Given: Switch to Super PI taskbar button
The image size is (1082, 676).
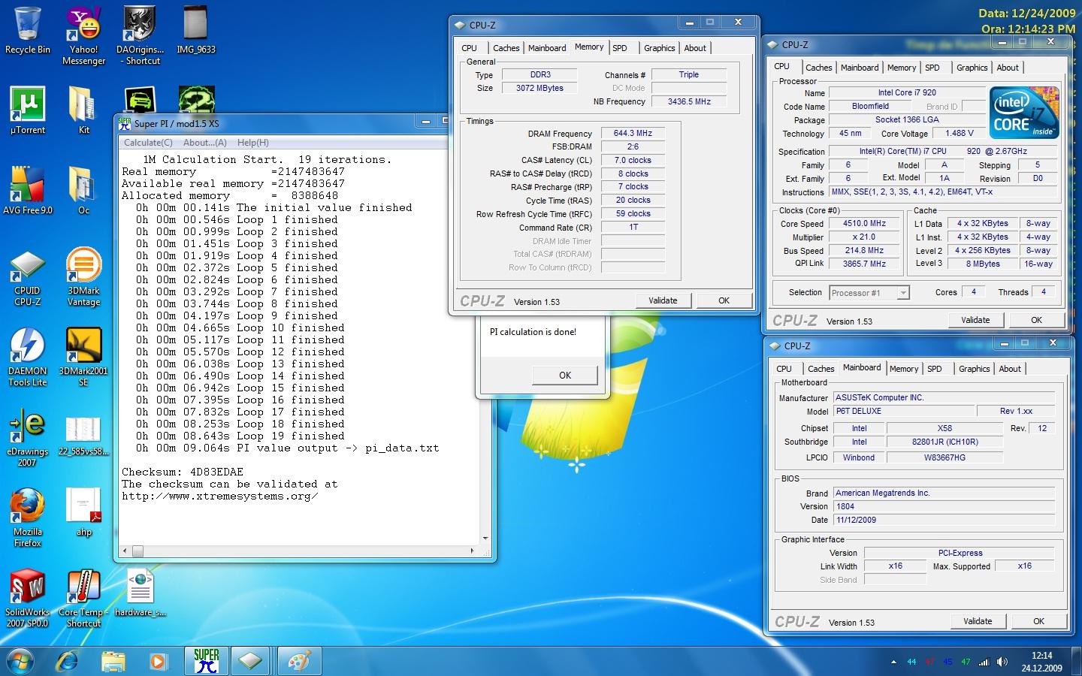Looking at the screenshot, I should [x=206, y=661].
